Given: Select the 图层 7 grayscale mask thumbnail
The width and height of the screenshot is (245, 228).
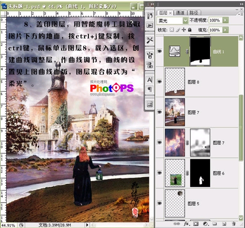Looking at the screenshot, I should click(x=200, y=142).
